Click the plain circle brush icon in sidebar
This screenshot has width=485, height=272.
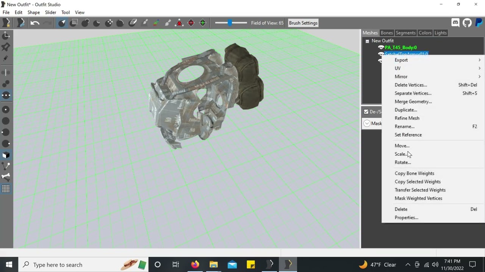6,121
